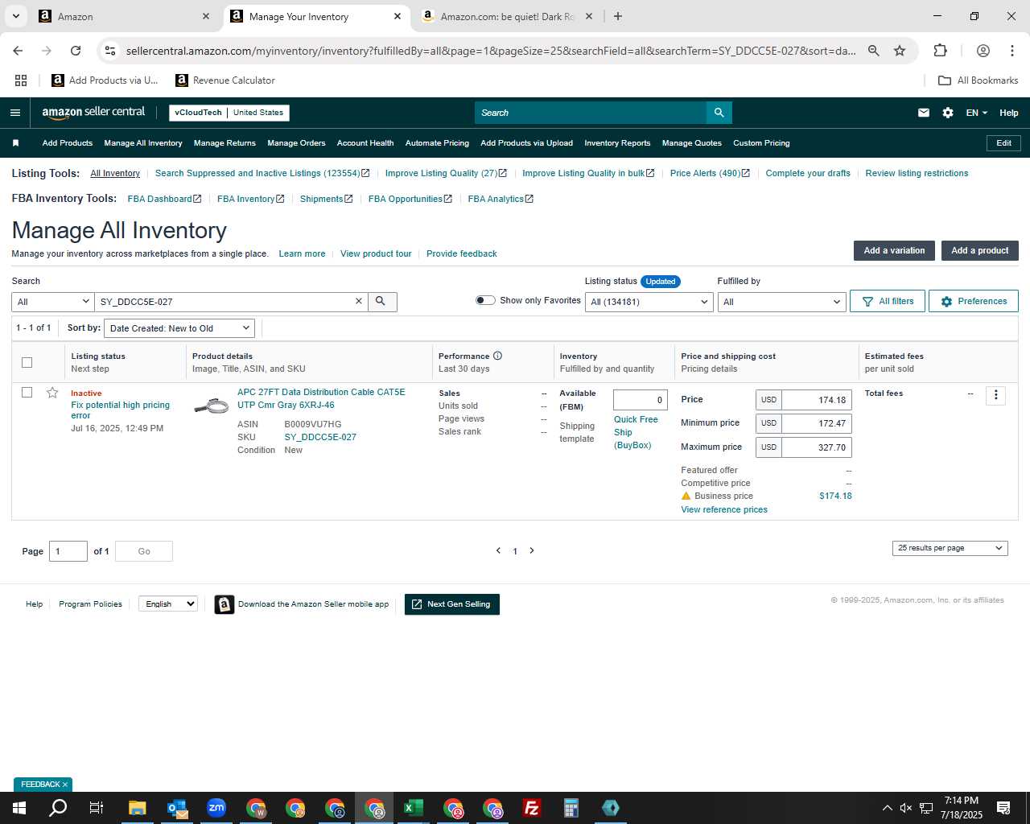Switch to the first Amazon browser tab
The width and height of the screenshot is (1030, 824).
(125, 16)
